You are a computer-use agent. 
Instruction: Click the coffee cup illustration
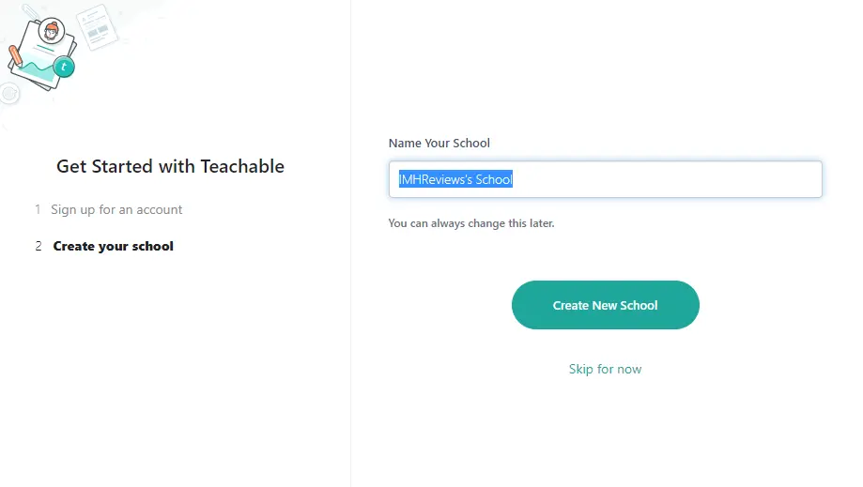point(9,93)
